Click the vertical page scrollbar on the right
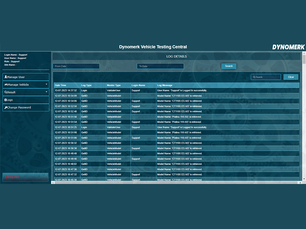 tap(304, 114)
